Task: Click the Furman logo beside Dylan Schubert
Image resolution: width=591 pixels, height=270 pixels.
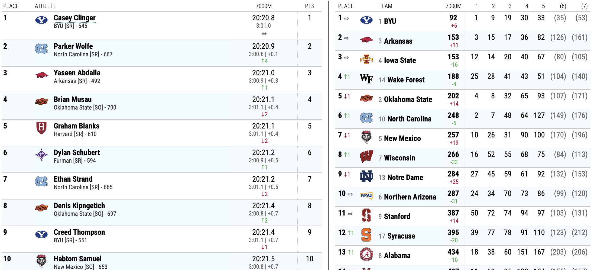Action: [x=41, y=155]
